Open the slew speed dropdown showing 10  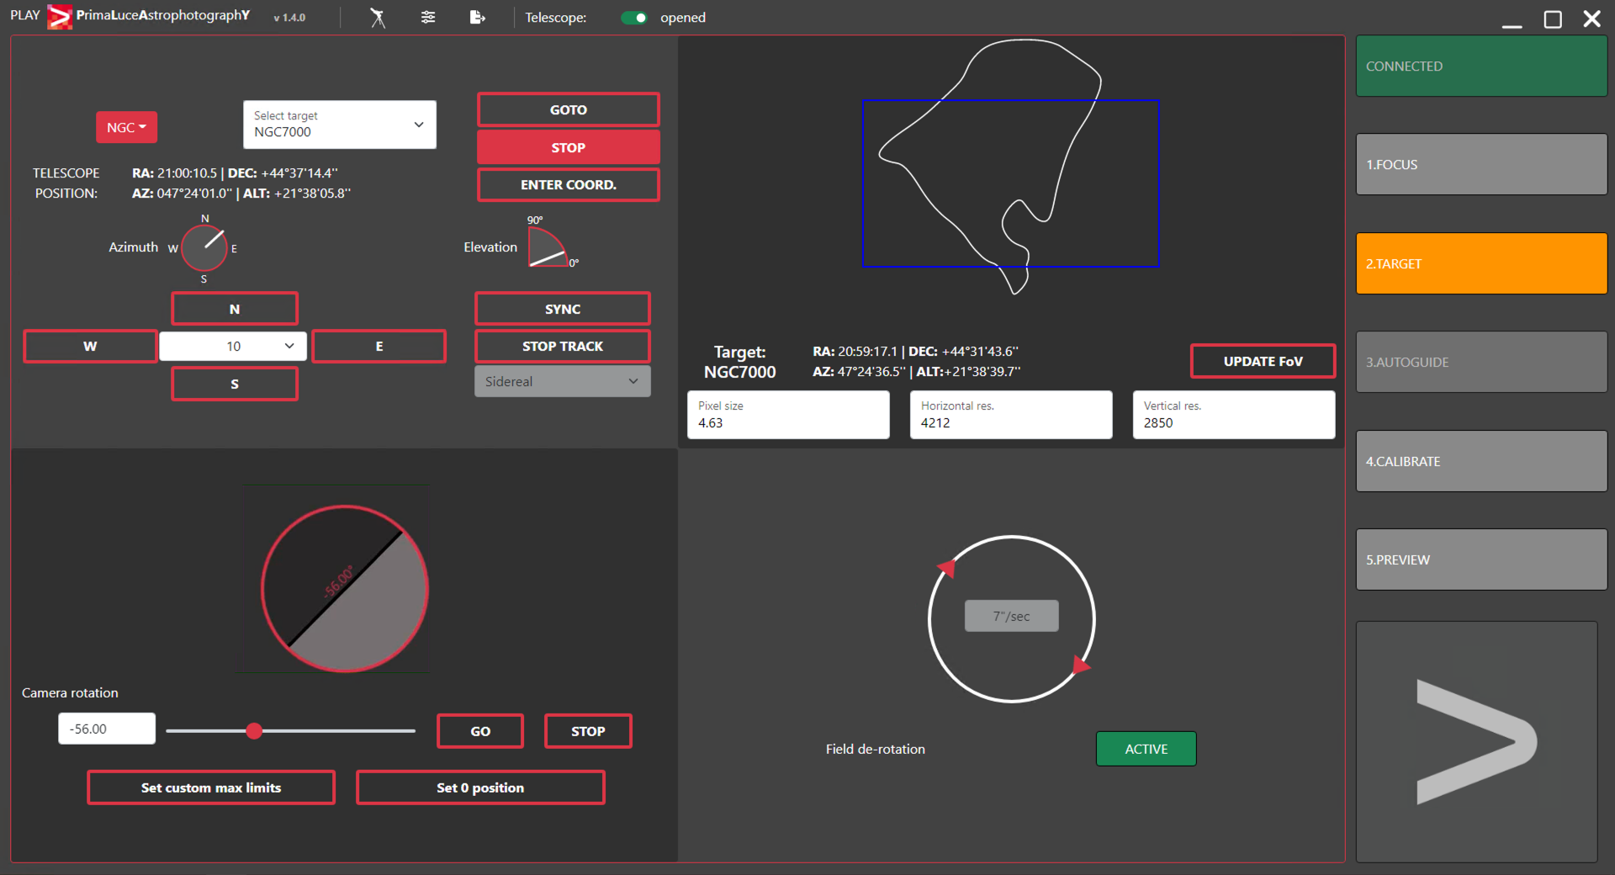233,346
